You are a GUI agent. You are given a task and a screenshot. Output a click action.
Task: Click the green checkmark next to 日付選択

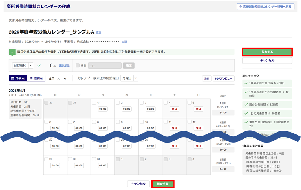(39, 66)
